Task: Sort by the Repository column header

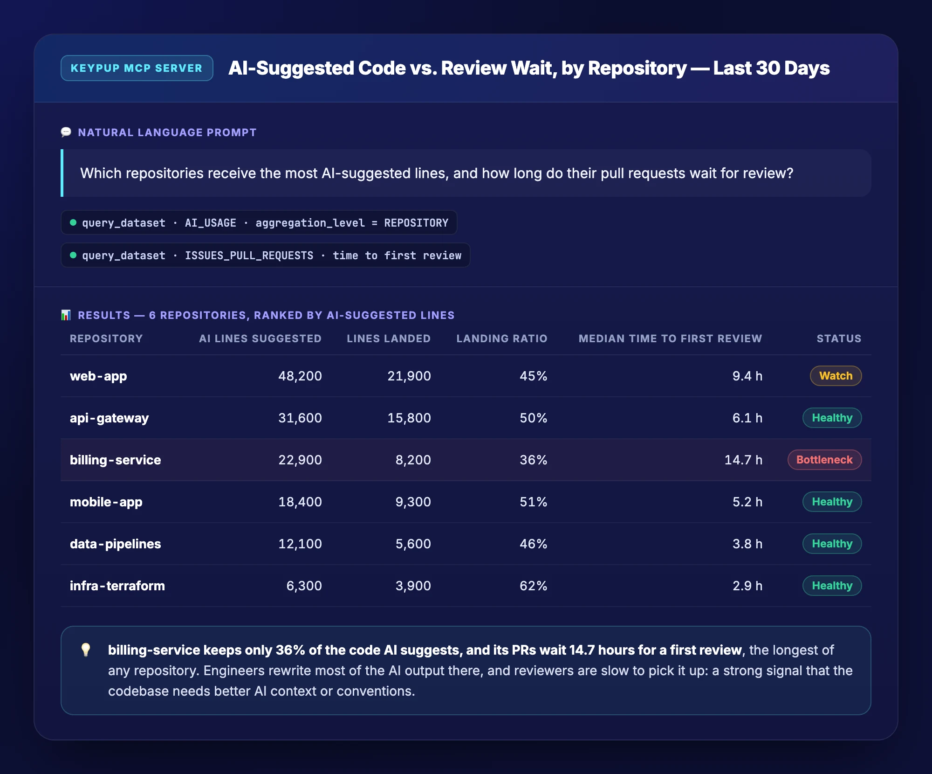Action: (106, 339)
